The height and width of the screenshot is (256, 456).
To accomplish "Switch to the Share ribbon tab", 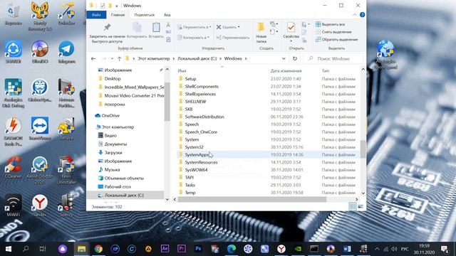I will coord(145,15).
